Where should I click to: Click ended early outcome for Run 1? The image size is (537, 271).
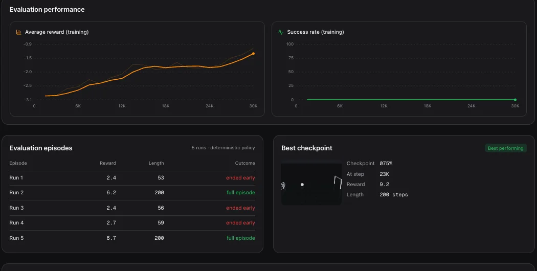240,178
